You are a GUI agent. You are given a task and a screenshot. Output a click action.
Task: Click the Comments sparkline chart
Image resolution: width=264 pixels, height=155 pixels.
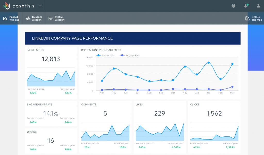[x=105, y=132]
